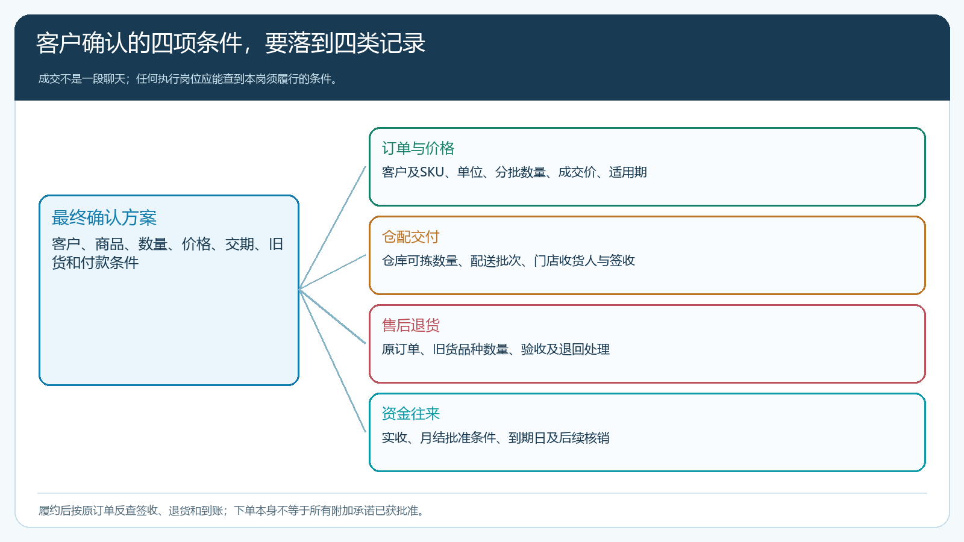Select the 最终确认方案 heading
This screenshot has width=964, height=542.
(104, 218)
